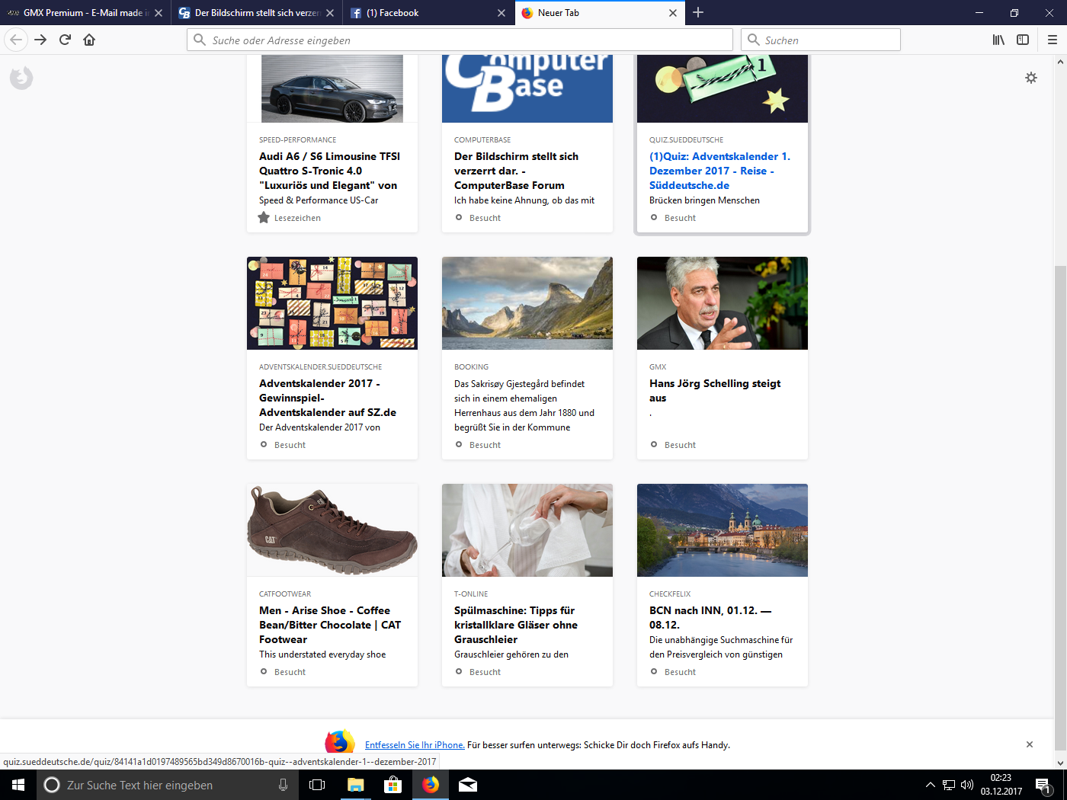Click the Firefox logo in promo banner

tap(340, 742)
